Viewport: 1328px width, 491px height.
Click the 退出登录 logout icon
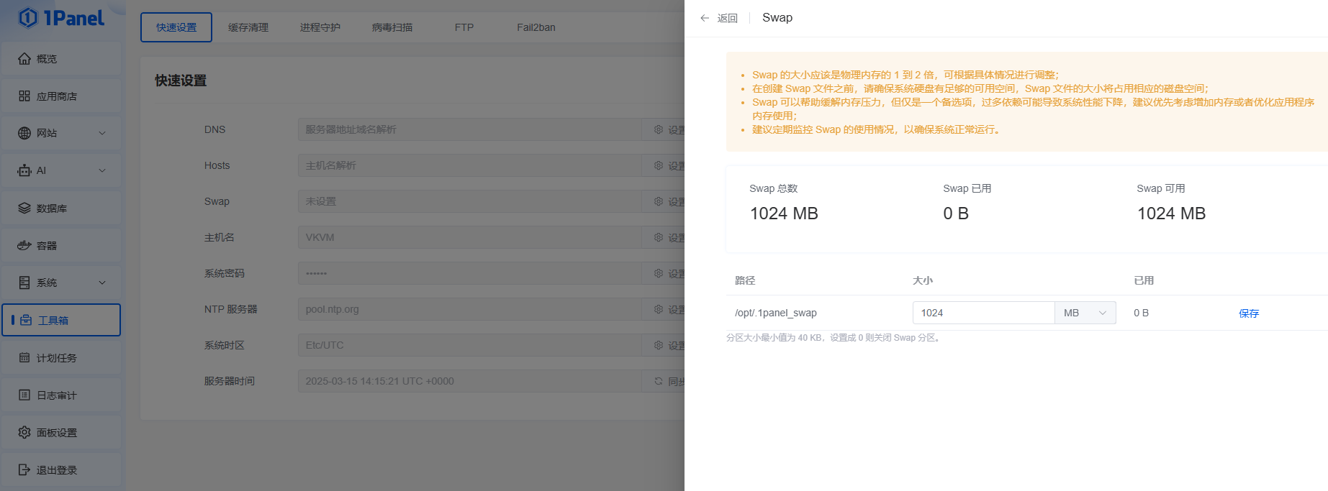(x=24, y=470)
